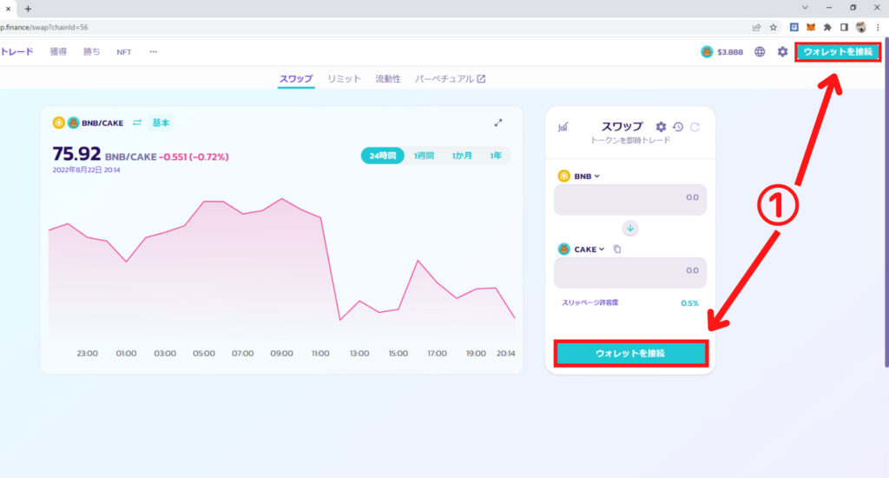The width and height of the screenshot is (889, 478).
Task: Copy the CAKE token address
Action: [x=617, y=249]
